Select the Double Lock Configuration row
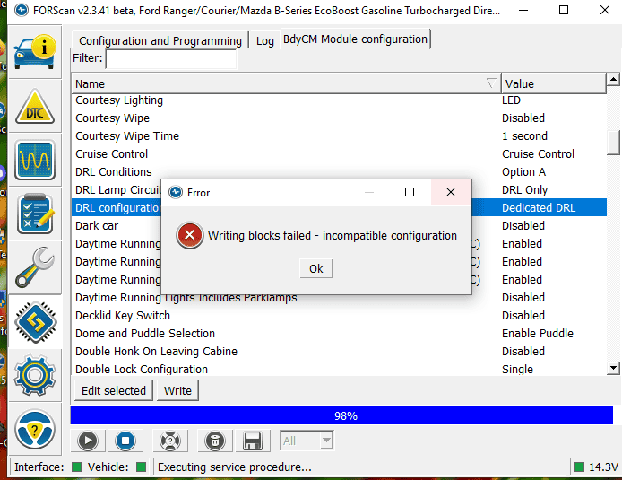 pyautogui.click(x=339, y=369)
